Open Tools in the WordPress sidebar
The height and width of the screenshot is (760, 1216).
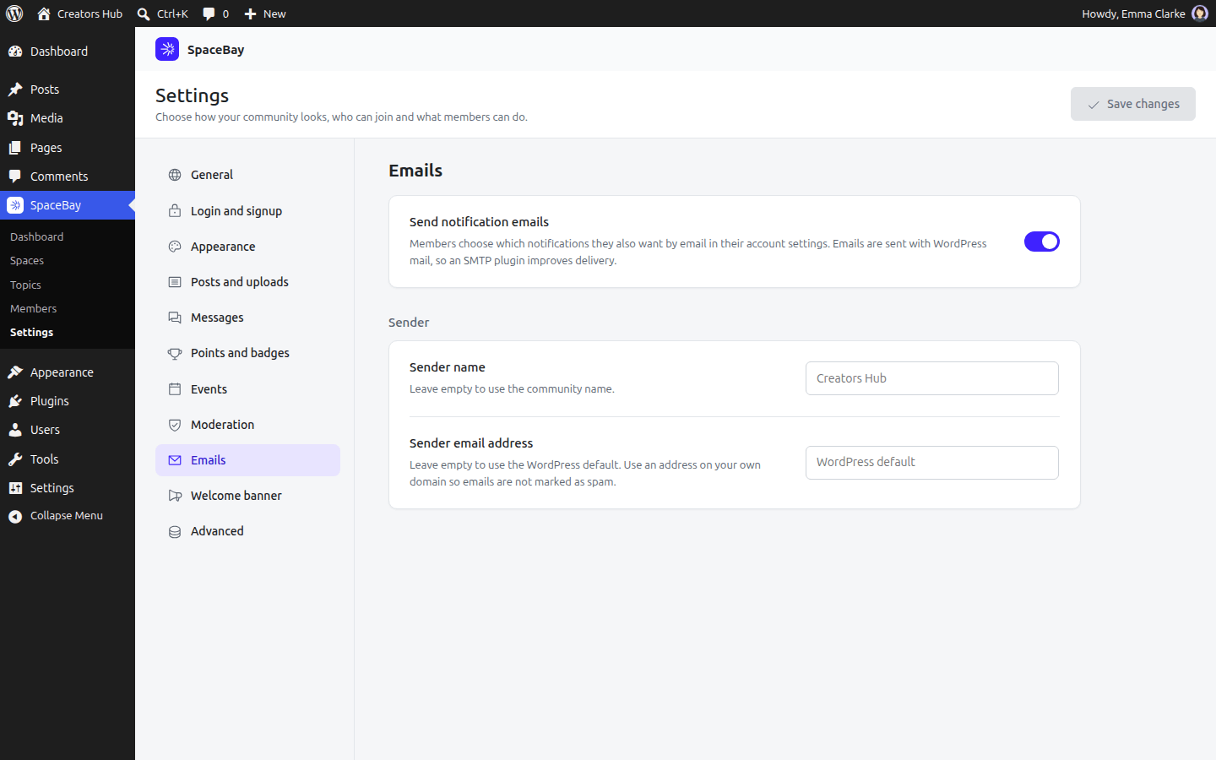[68, 459]
